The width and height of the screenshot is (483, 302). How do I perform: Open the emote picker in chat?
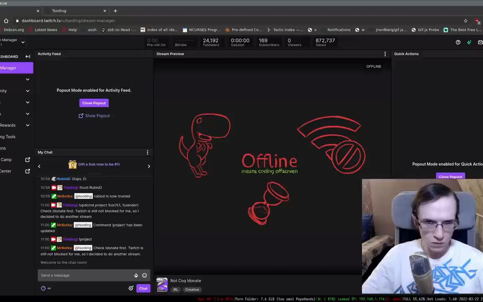pos(144,275)
